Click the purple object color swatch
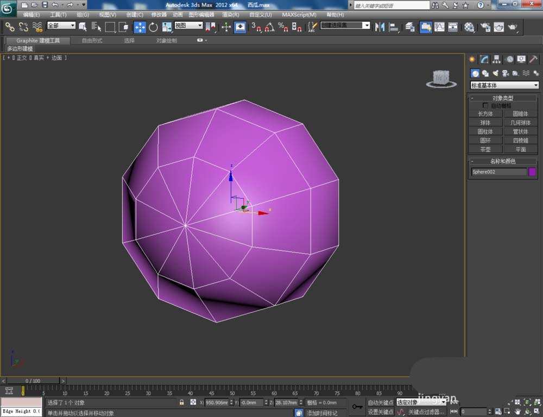The height and width of the screenshot is (417, 543). (x=532, y=172)
